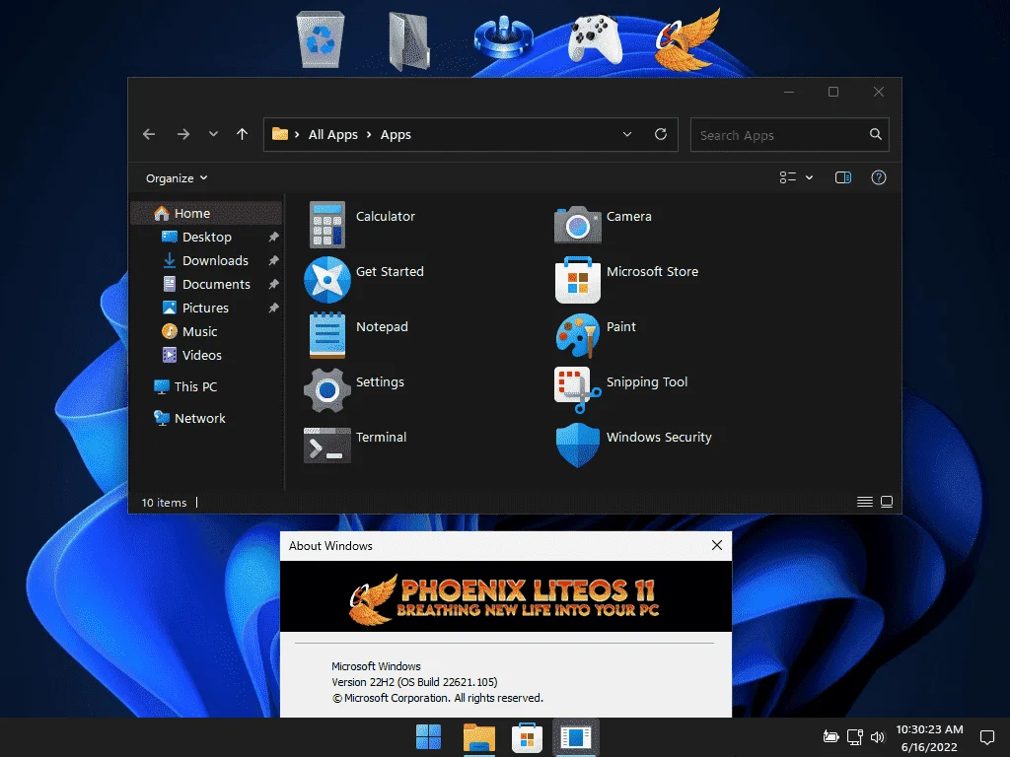
Task: Unpin Downloads using its pin icon
Action: click(x=274, y=260)
